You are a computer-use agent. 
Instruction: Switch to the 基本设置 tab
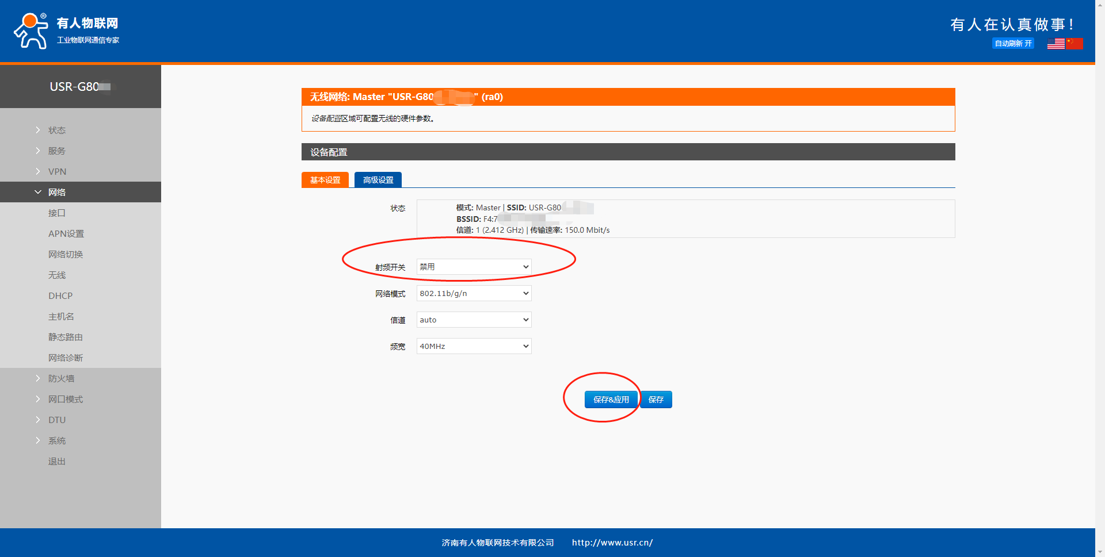tap(325, 180)
